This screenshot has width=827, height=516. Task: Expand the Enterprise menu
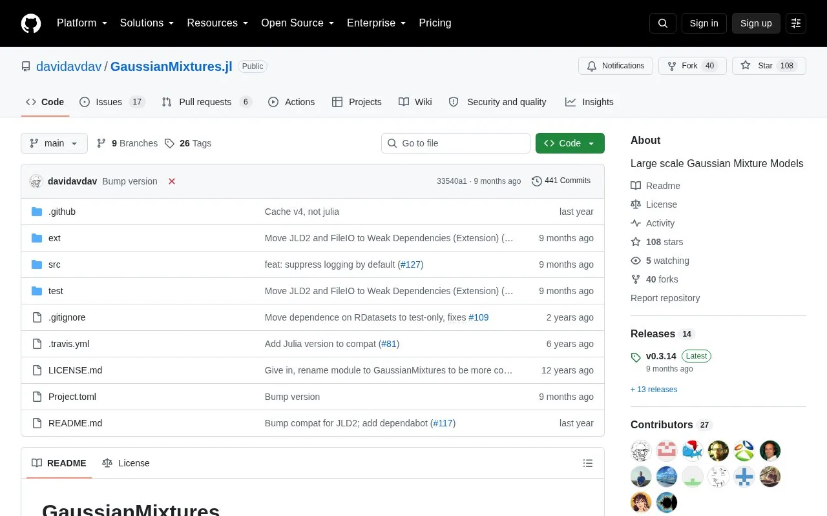pyautogui.click(x=376, y=23)
